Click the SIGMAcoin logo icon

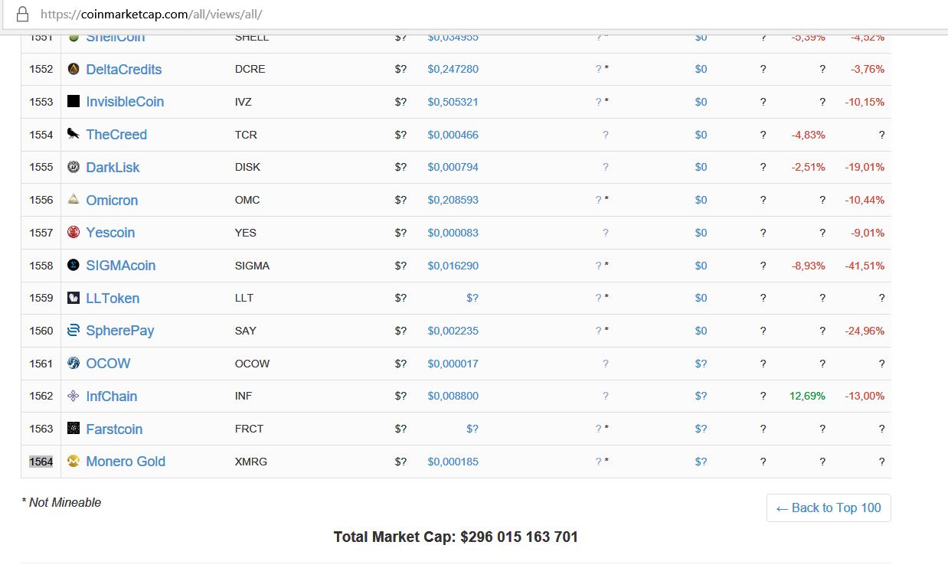click(x=74, y=265)
